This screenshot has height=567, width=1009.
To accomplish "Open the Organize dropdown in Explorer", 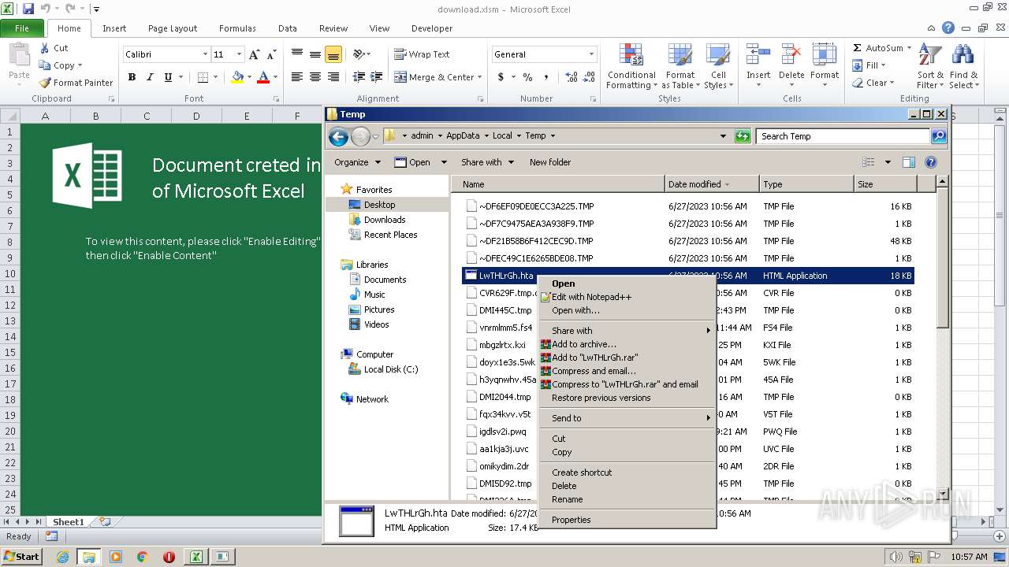I will pyautogui.click(x=357, y=162).
